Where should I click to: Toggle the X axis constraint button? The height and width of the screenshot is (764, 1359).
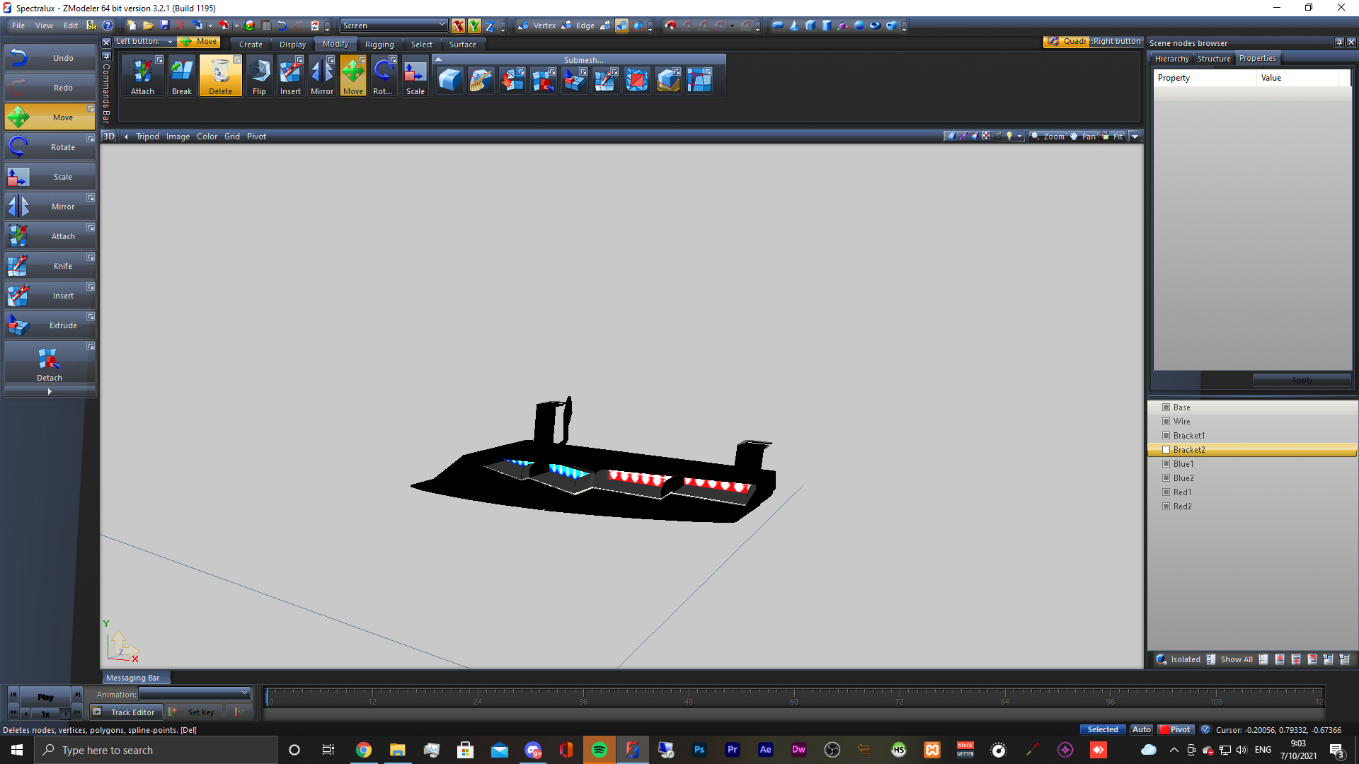458,26
